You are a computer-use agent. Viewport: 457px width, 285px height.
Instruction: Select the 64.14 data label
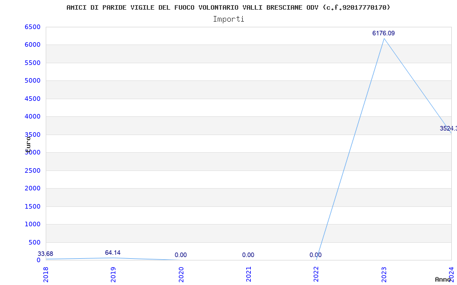click(x=113, y=253)
